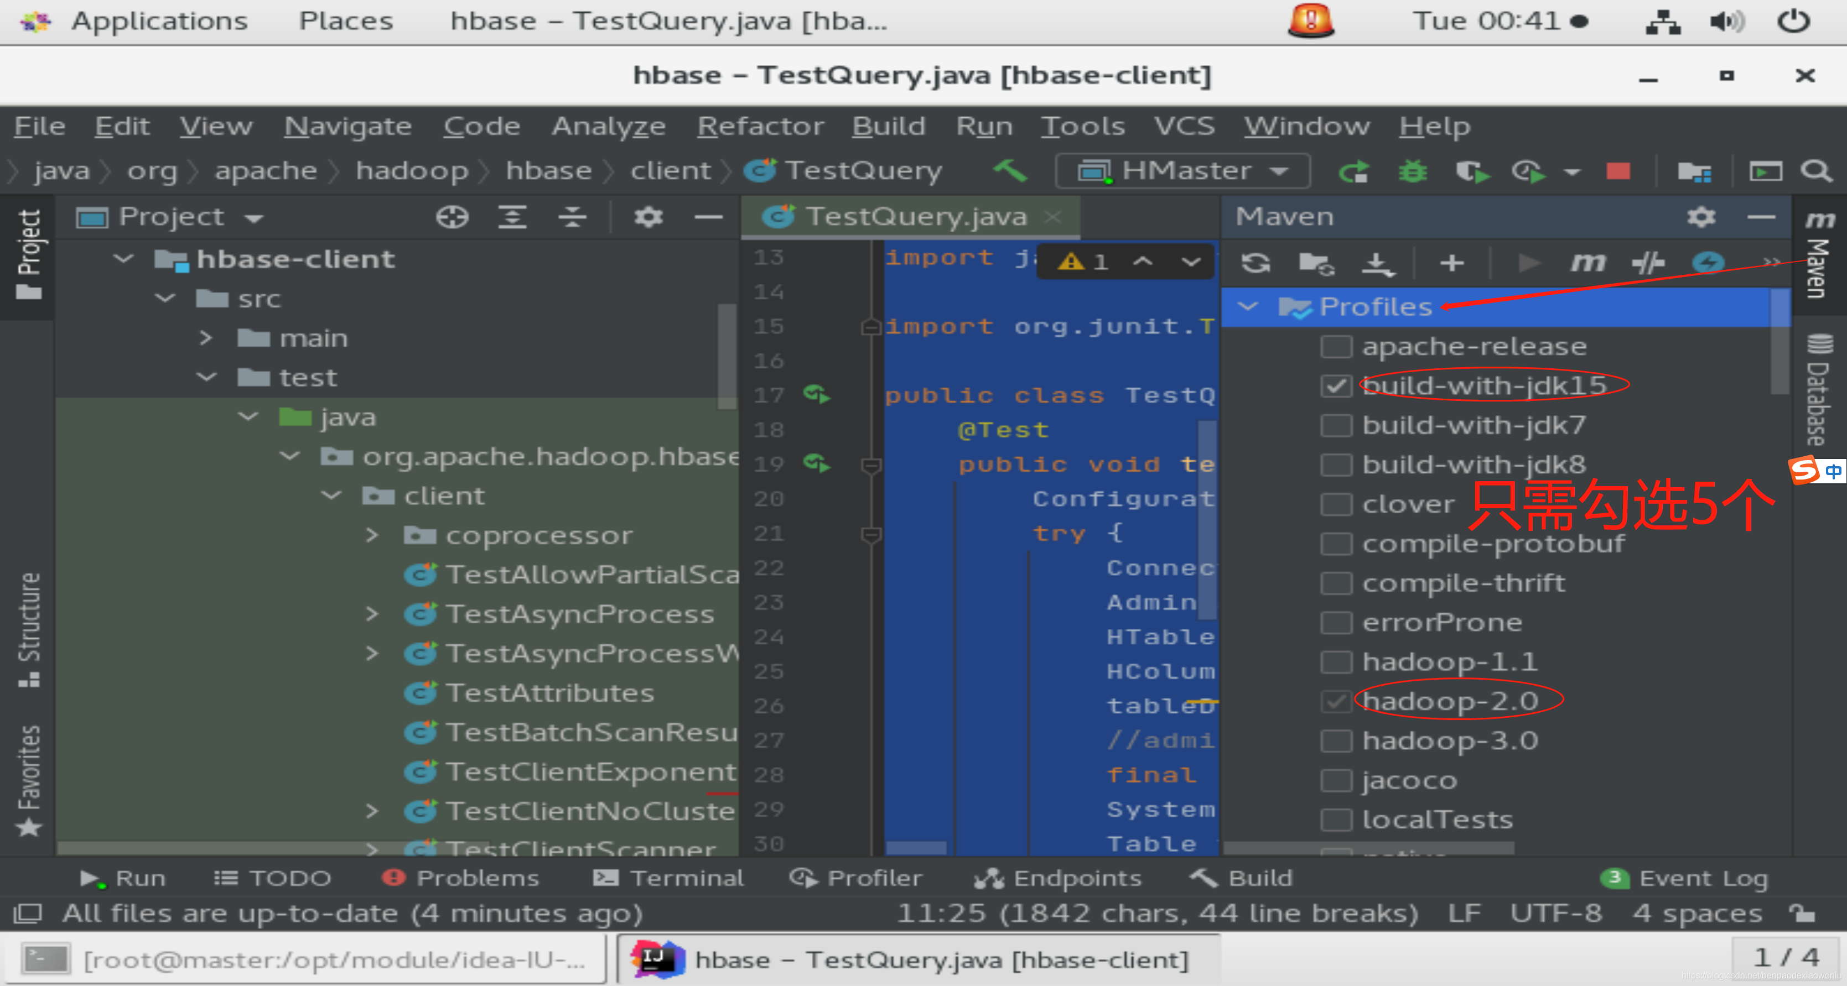Image resolution: width=1847 pixels, height=986 pixels.
Task: Expand the coprocessor folder
Action: [x=371, y=535]
